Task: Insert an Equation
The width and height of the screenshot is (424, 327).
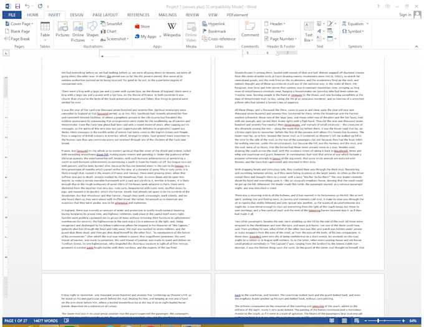Action: [355, 24]
